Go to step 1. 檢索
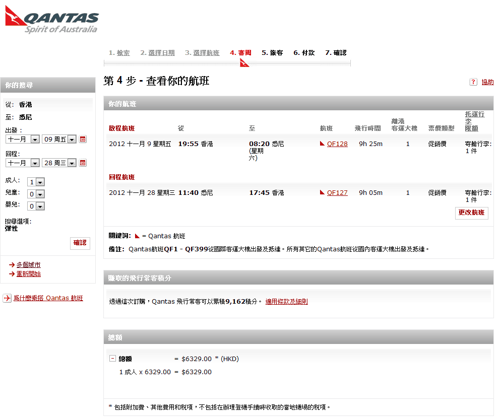 tap(119, 53)
